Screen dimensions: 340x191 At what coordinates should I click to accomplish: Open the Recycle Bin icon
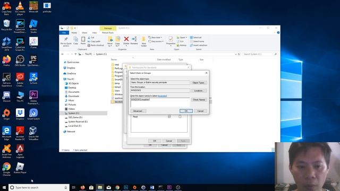tap(6, 25)
